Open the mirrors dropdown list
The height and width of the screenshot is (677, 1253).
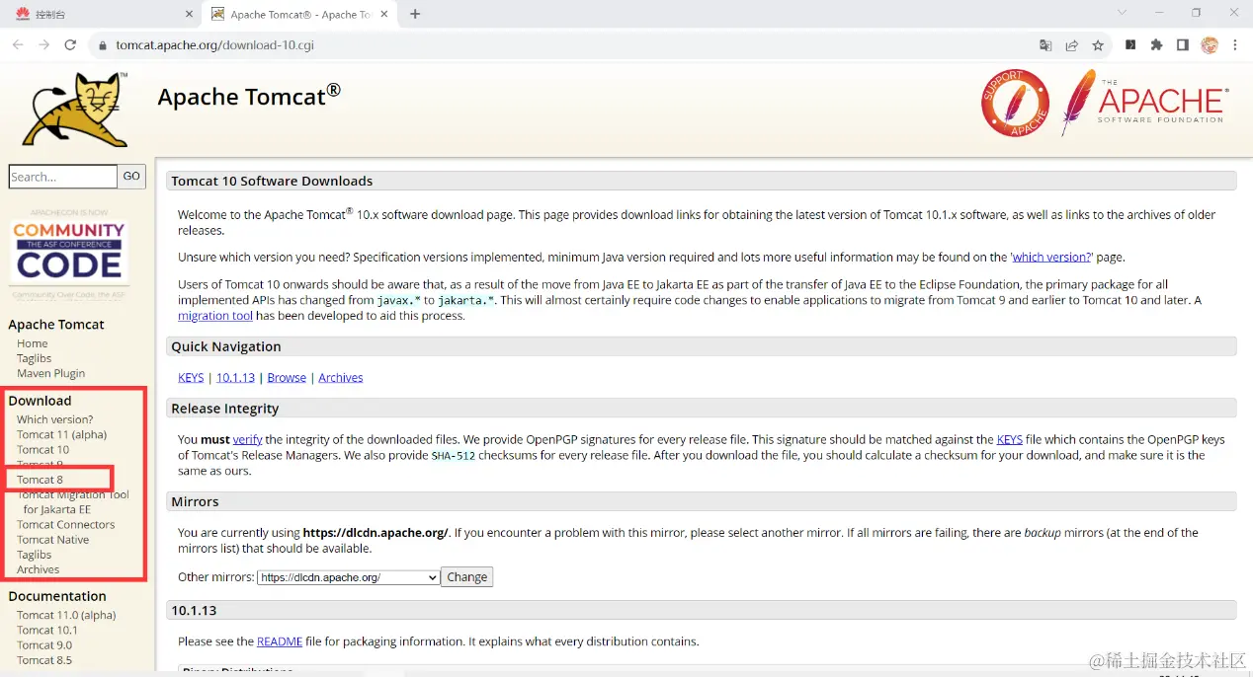click(x=349, y=577)
